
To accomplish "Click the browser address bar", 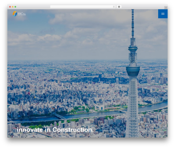I will [83, 7].
